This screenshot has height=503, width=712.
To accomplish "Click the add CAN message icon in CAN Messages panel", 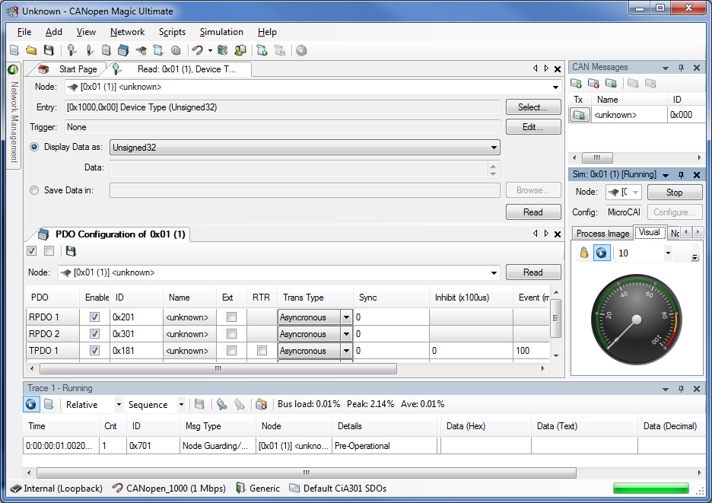I will [x=576, y=83].
